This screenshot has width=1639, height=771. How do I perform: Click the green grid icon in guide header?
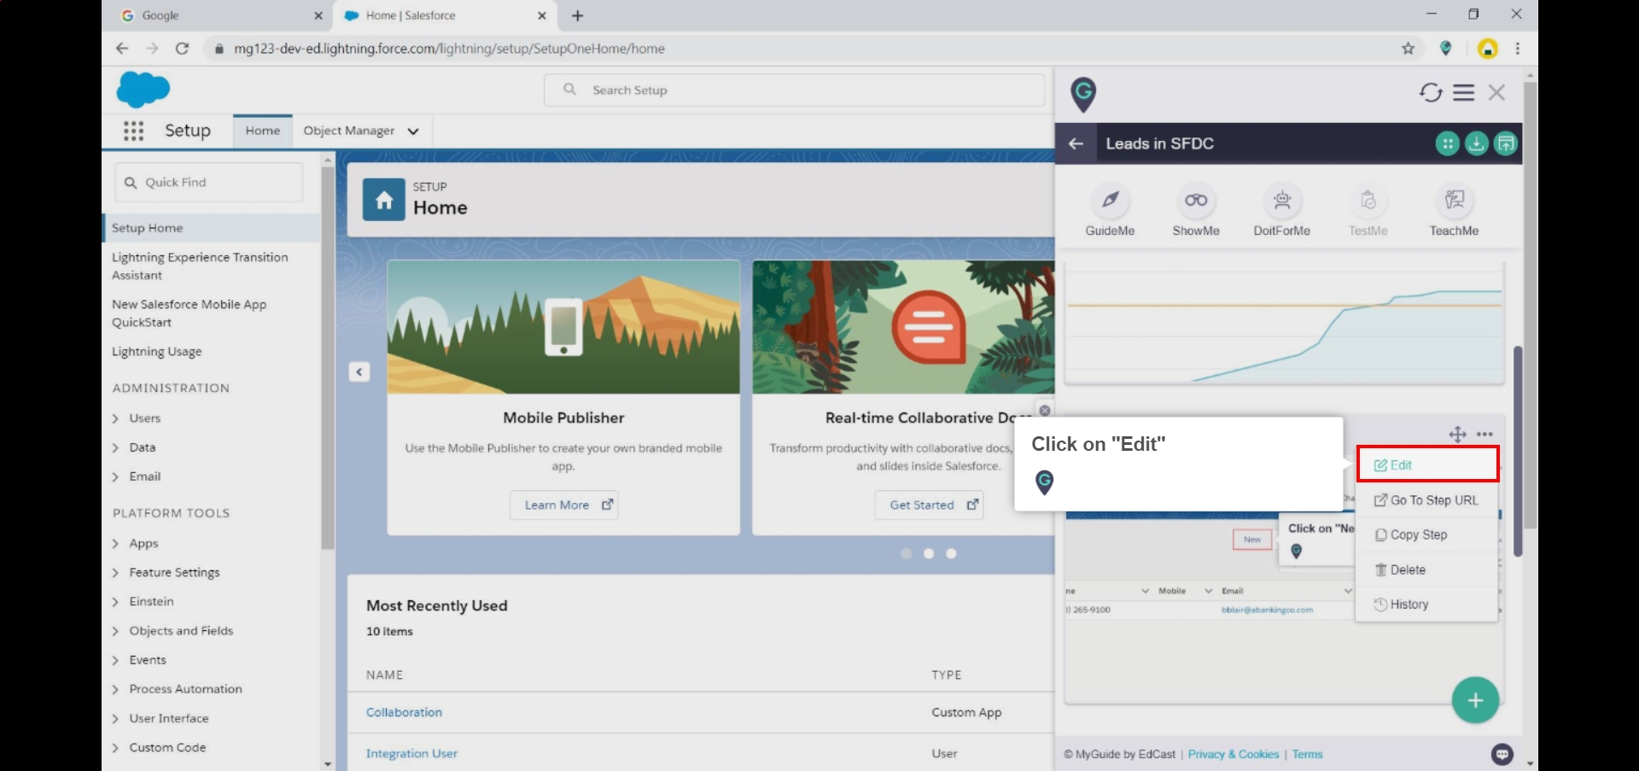(1447, 143)
